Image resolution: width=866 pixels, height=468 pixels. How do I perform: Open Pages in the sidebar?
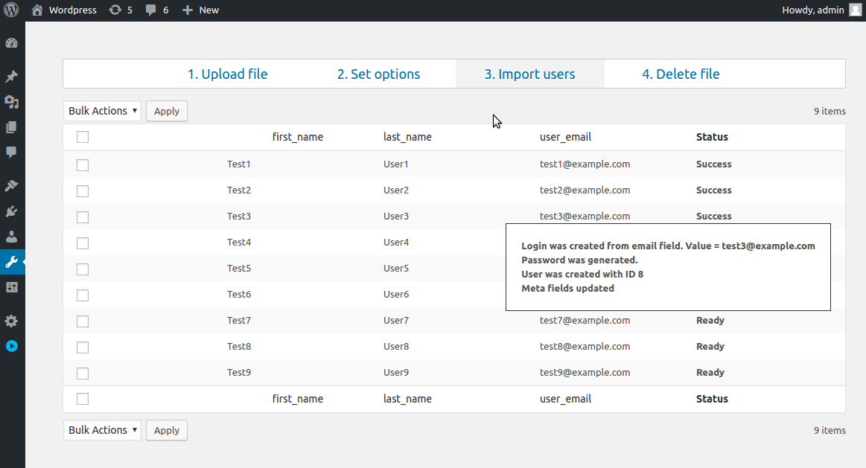tap(11, 127)
